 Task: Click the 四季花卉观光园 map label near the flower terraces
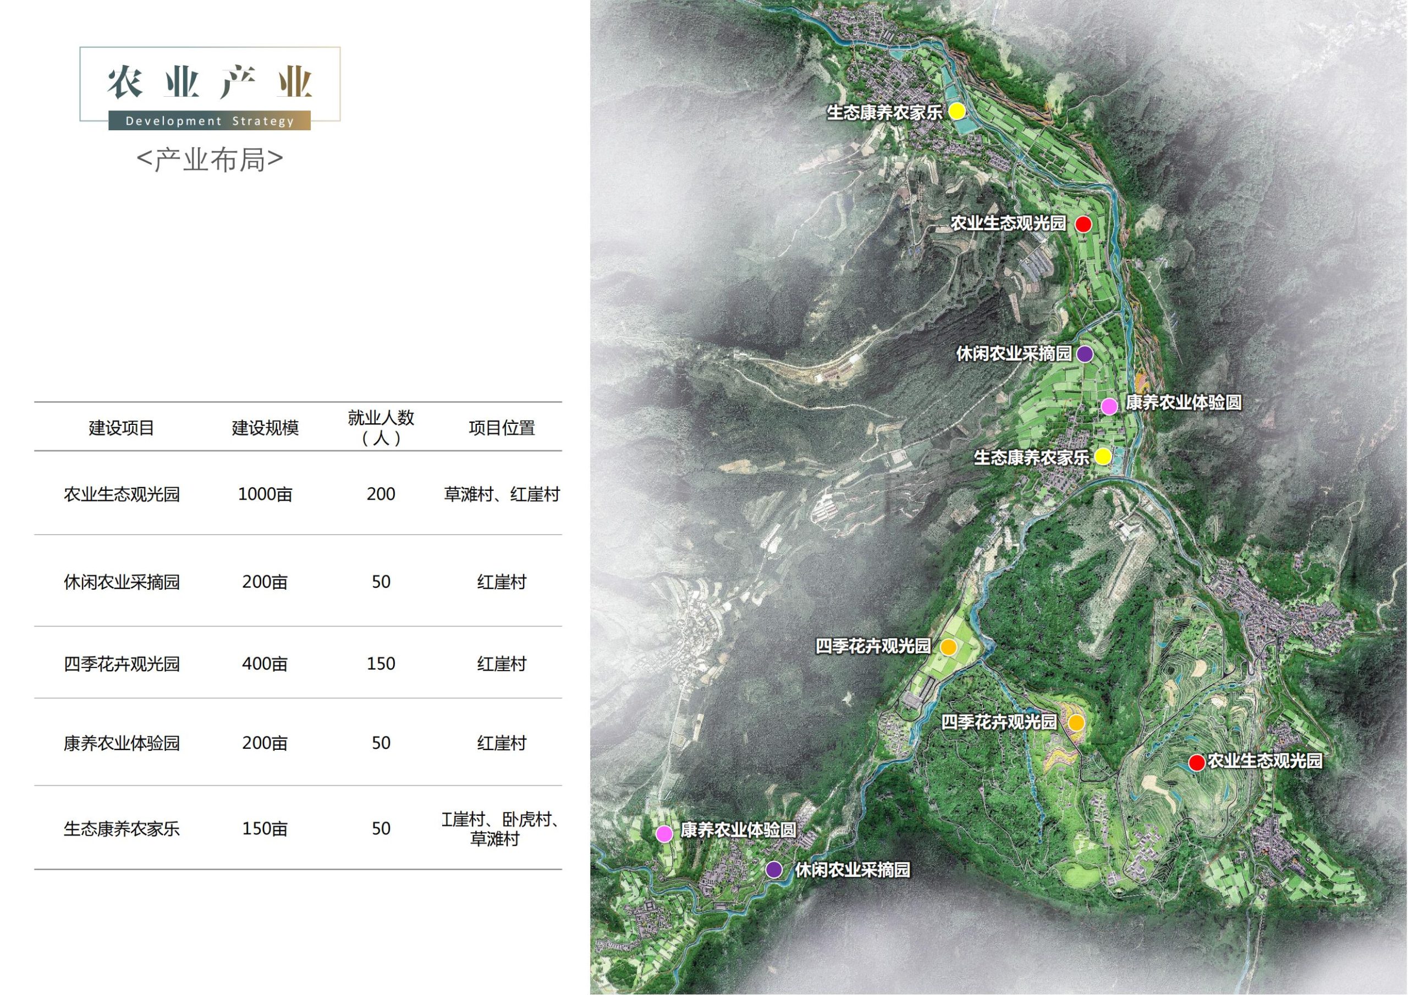999,722
